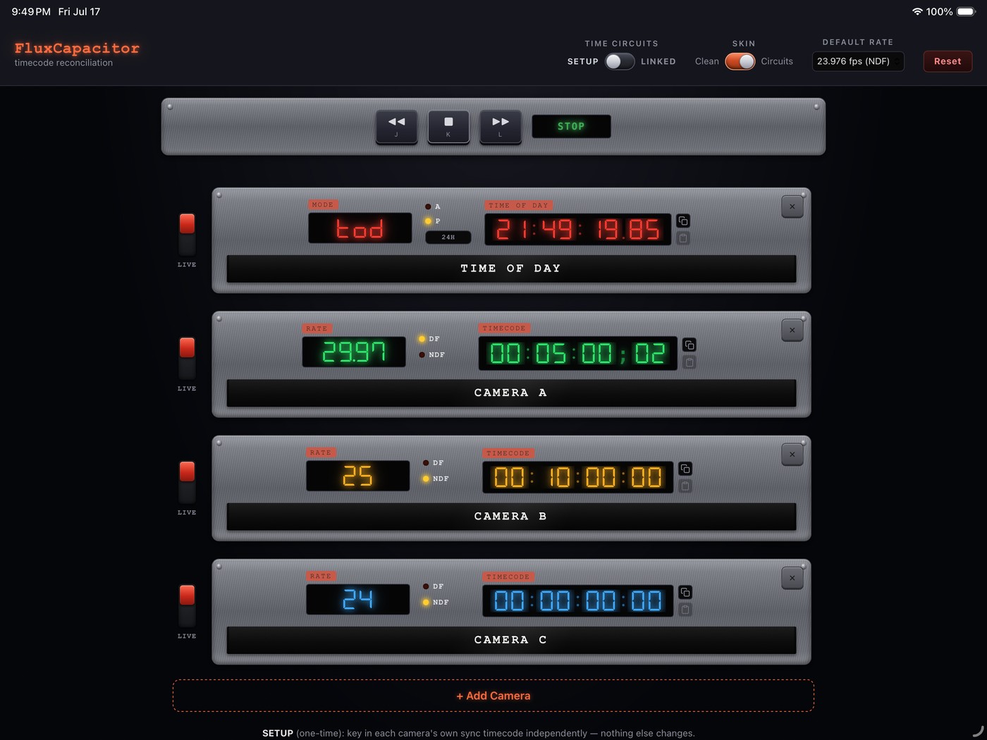
Task: Click the CAMERA A name label
Action: 511,393
